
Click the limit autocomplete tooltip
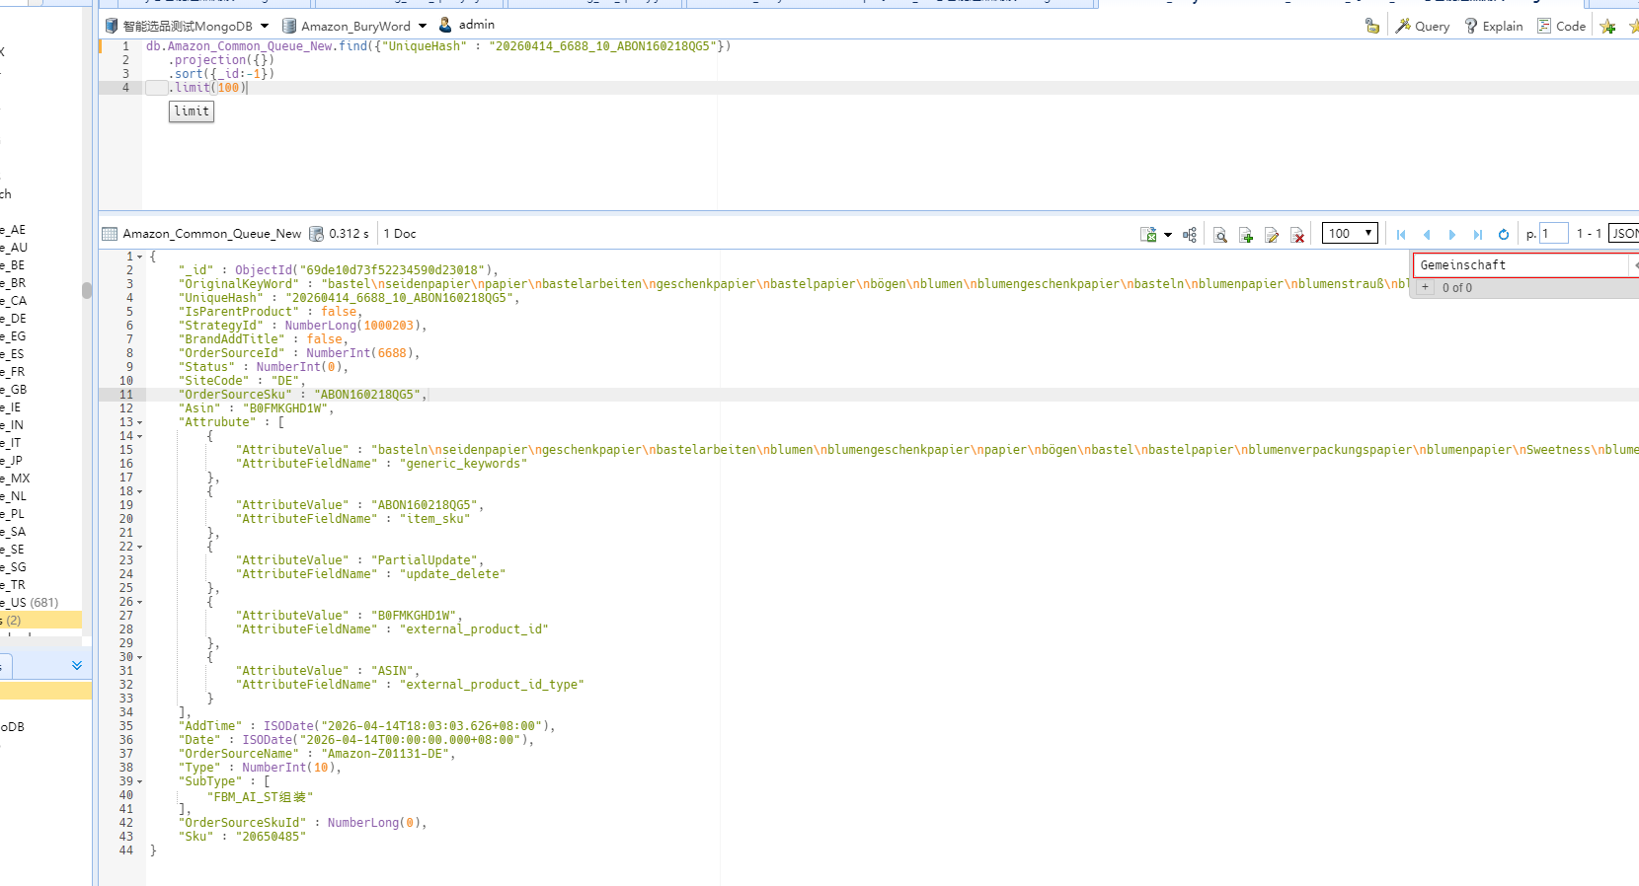click(x=192, y=111)
